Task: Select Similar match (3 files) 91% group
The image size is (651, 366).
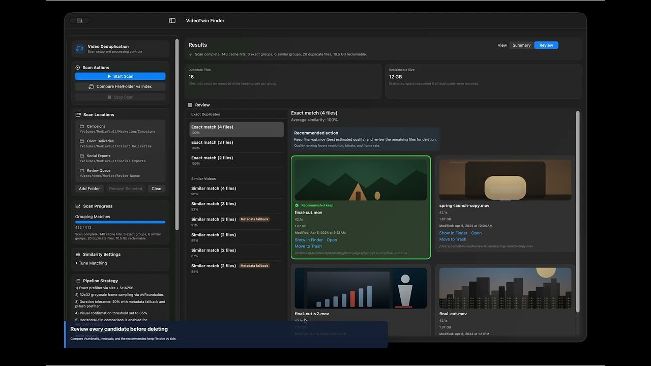Action: 236,222
